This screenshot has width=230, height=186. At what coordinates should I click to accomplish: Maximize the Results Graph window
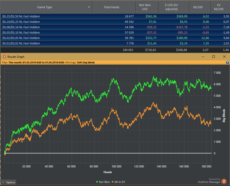[213, 57]
